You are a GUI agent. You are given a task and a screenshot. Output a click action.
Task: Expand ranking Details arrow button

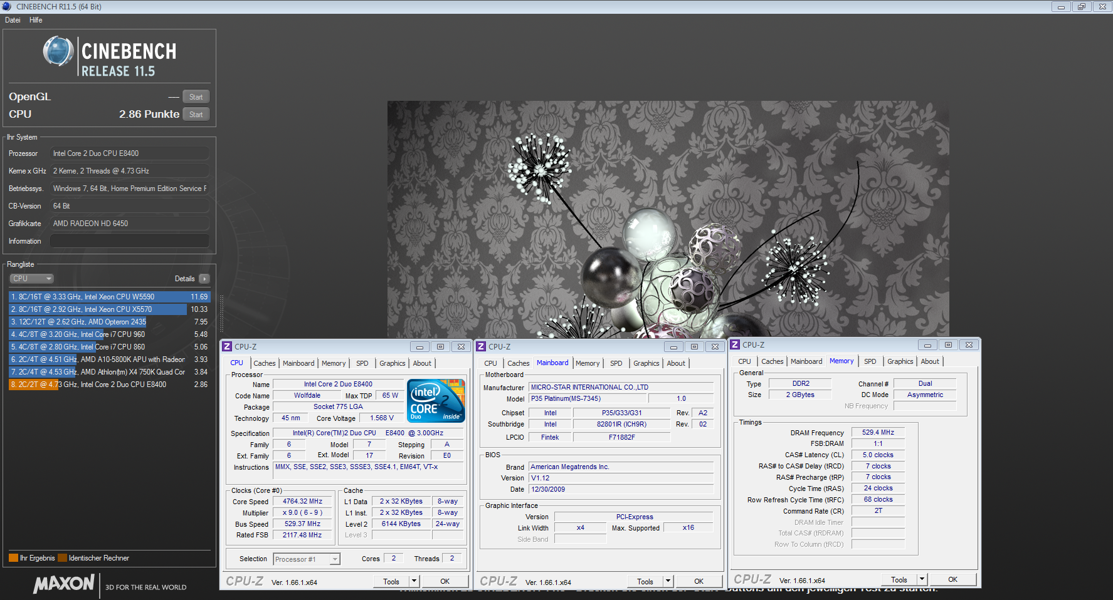click(x=204, y=279)
